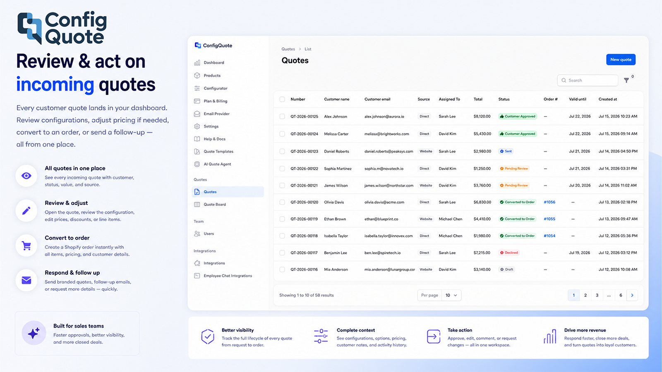Click the Integrations puzzle icon
The image size is (662, 372).
click(x=197, y=263)
